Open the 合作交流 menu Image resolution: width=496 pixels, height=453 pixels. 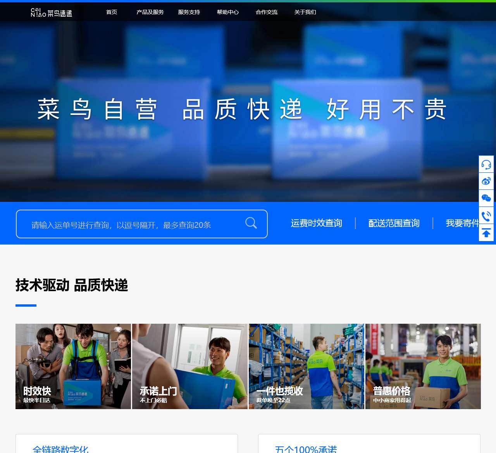(267, 12)
